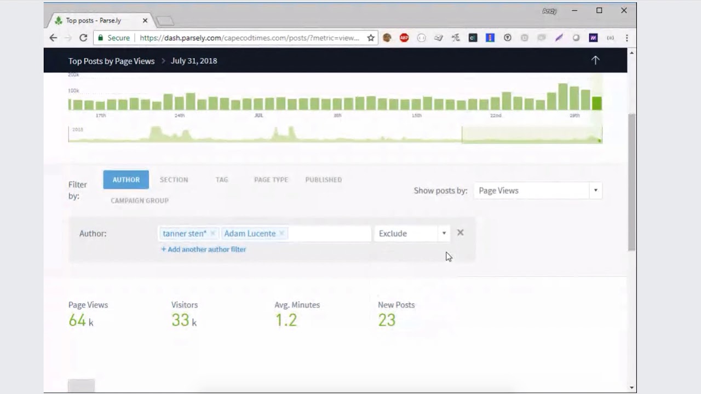
Task: Click the New Posts 23 metric
Action: click(396, 314)
